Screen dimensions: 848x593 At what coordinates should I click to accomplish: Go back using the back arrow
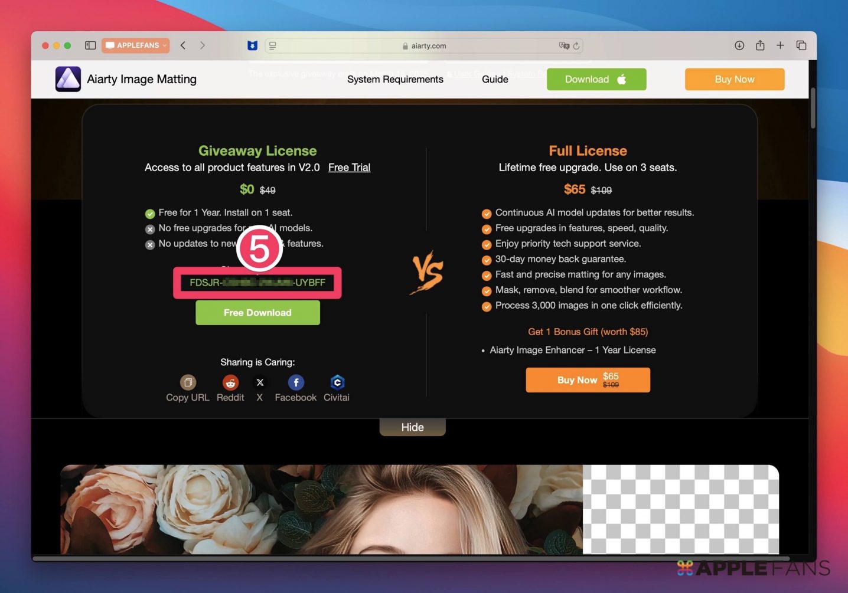tap(183, 45)
